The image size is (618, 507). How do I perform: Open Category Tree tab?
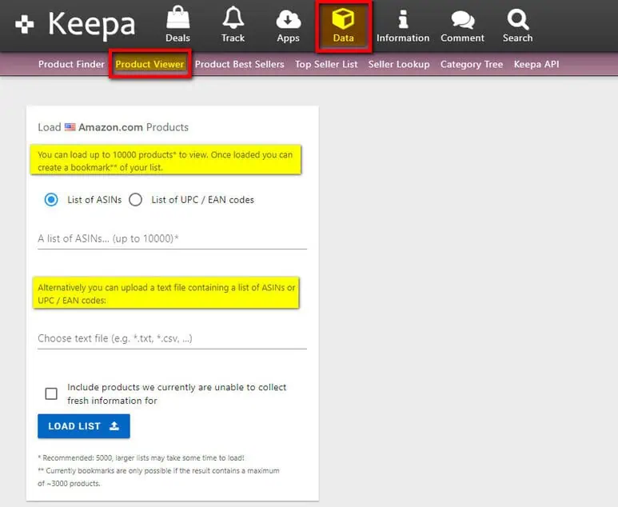(x=472, y=64)
